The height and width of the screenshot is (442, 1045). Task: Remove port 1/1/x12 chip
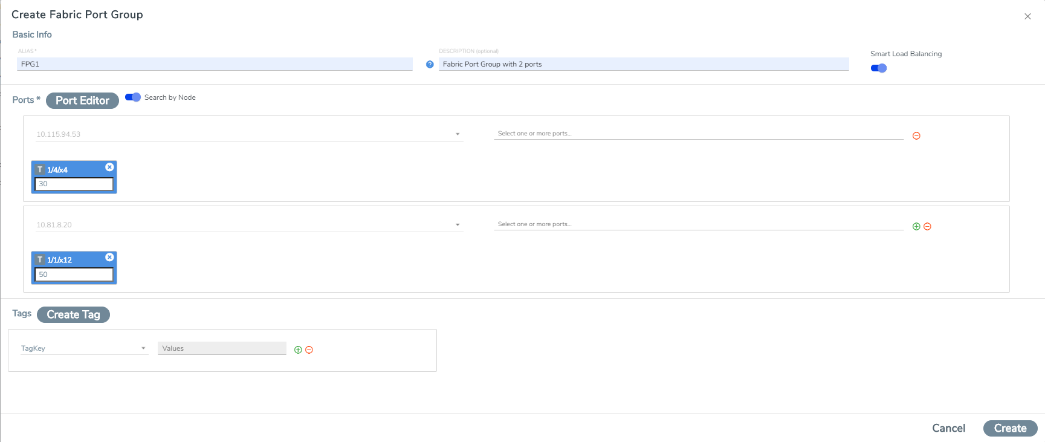click(109, 258)
